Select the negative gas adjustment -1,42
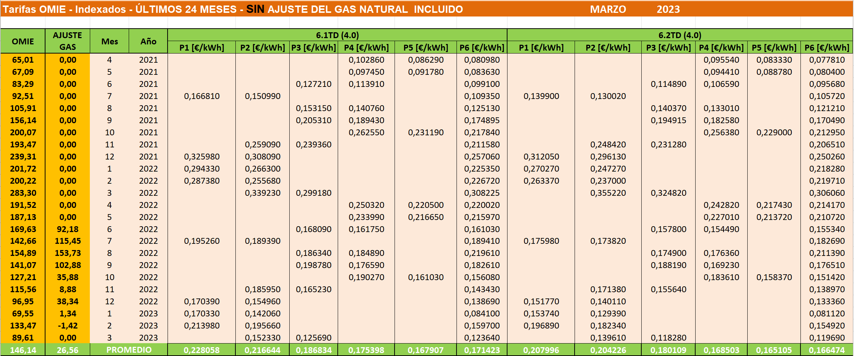The height and width of the screenshot is (356, 854). [x=67, y=326]
